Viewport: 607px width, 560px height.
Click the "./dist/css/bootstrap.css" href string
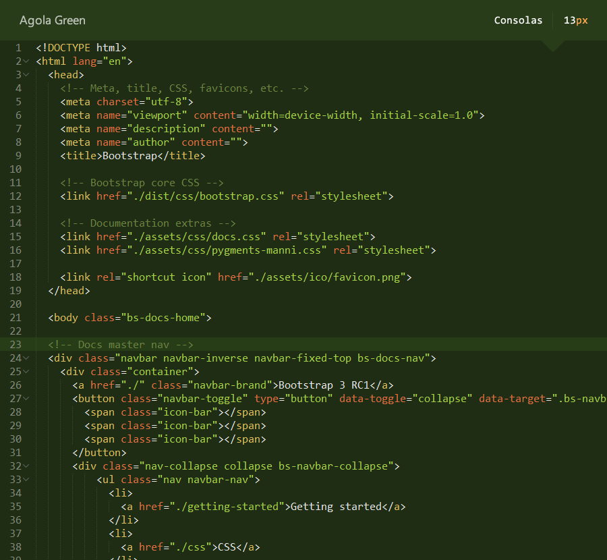pyautogui.click(x=206, y=196)
